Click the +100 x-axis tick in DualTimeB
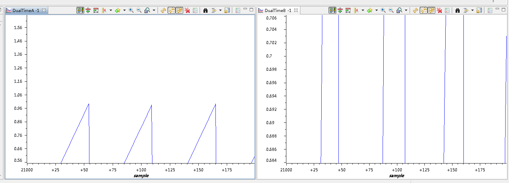Screen dimensions: 509x183 click(x=397, y=170)
